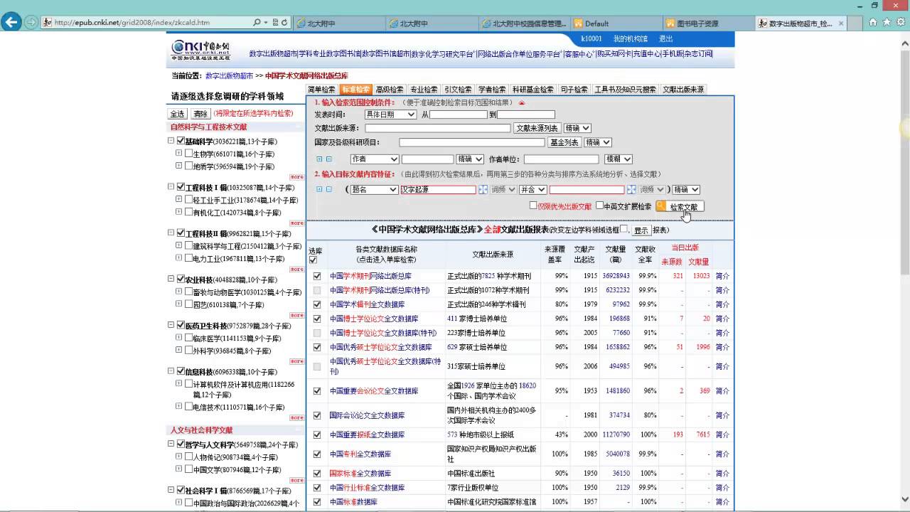
Task: Click the page vertical scrollbar
Action: (x=904, y=213)
